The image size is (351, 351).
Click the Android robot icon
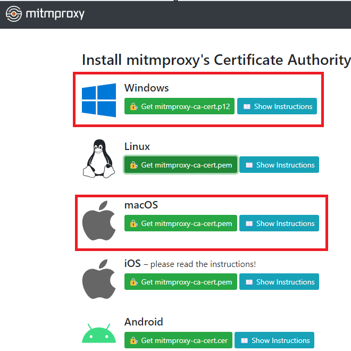99,333
